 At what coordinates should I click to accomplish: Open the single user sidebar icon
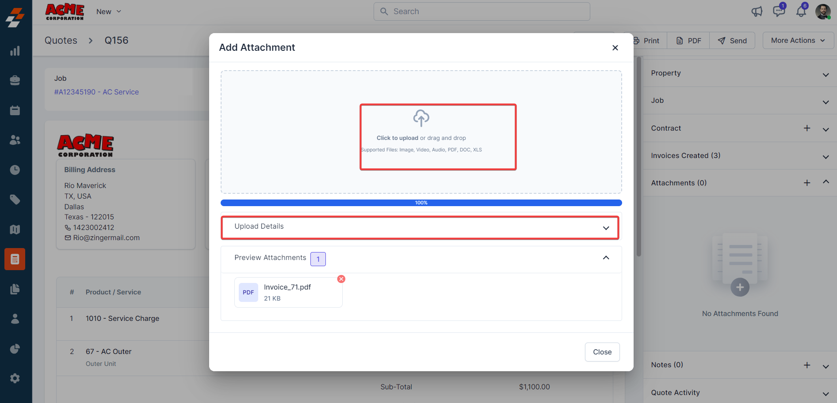point(15,319)
